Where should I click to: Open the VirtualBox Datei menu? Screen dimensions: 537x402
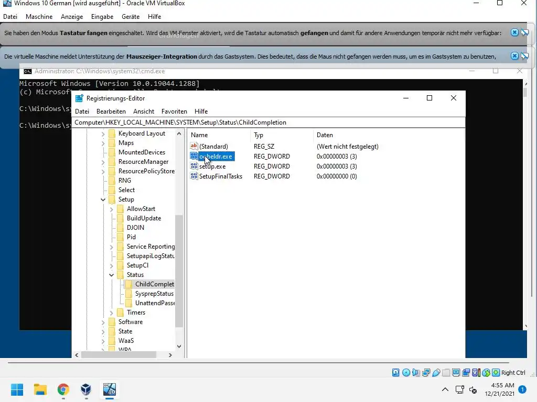pos(10,16)
